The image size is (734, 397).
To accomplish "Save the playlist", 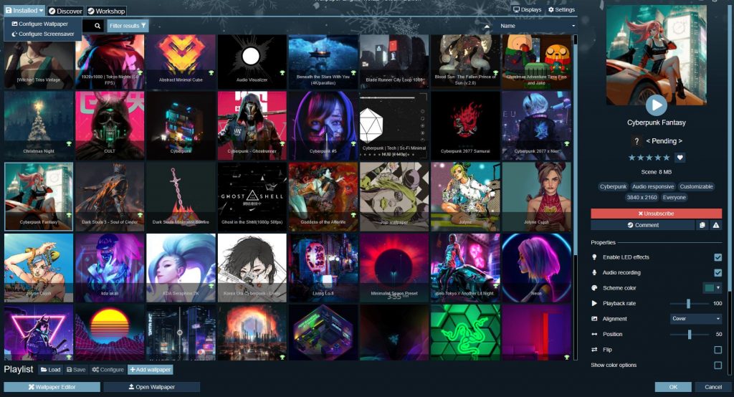I will [76, 369].
